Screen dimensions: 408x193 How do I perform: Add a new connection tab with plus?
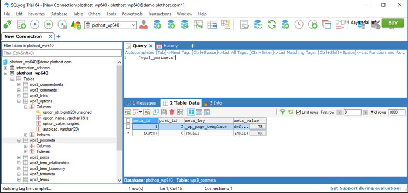tap(59, 36)
